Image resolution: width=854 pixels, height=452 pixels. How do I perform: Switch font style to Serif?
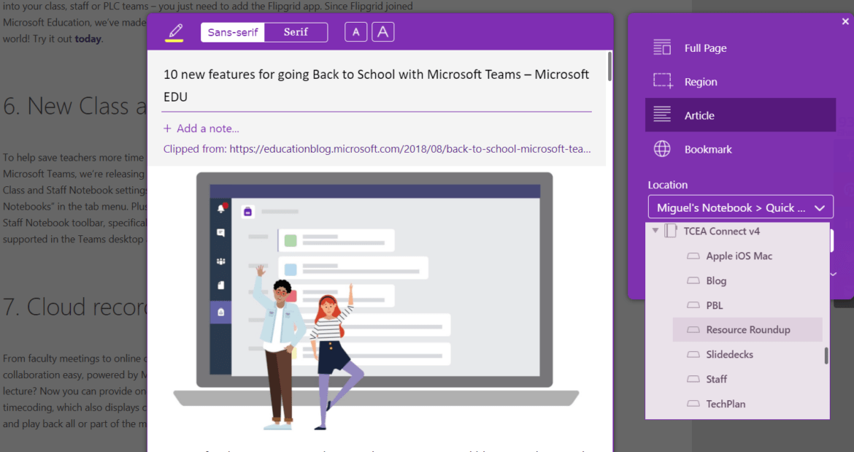click(296, 32)
